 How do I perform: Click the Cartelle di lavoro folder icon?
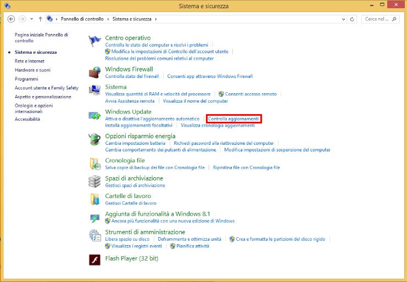(94, 199)
